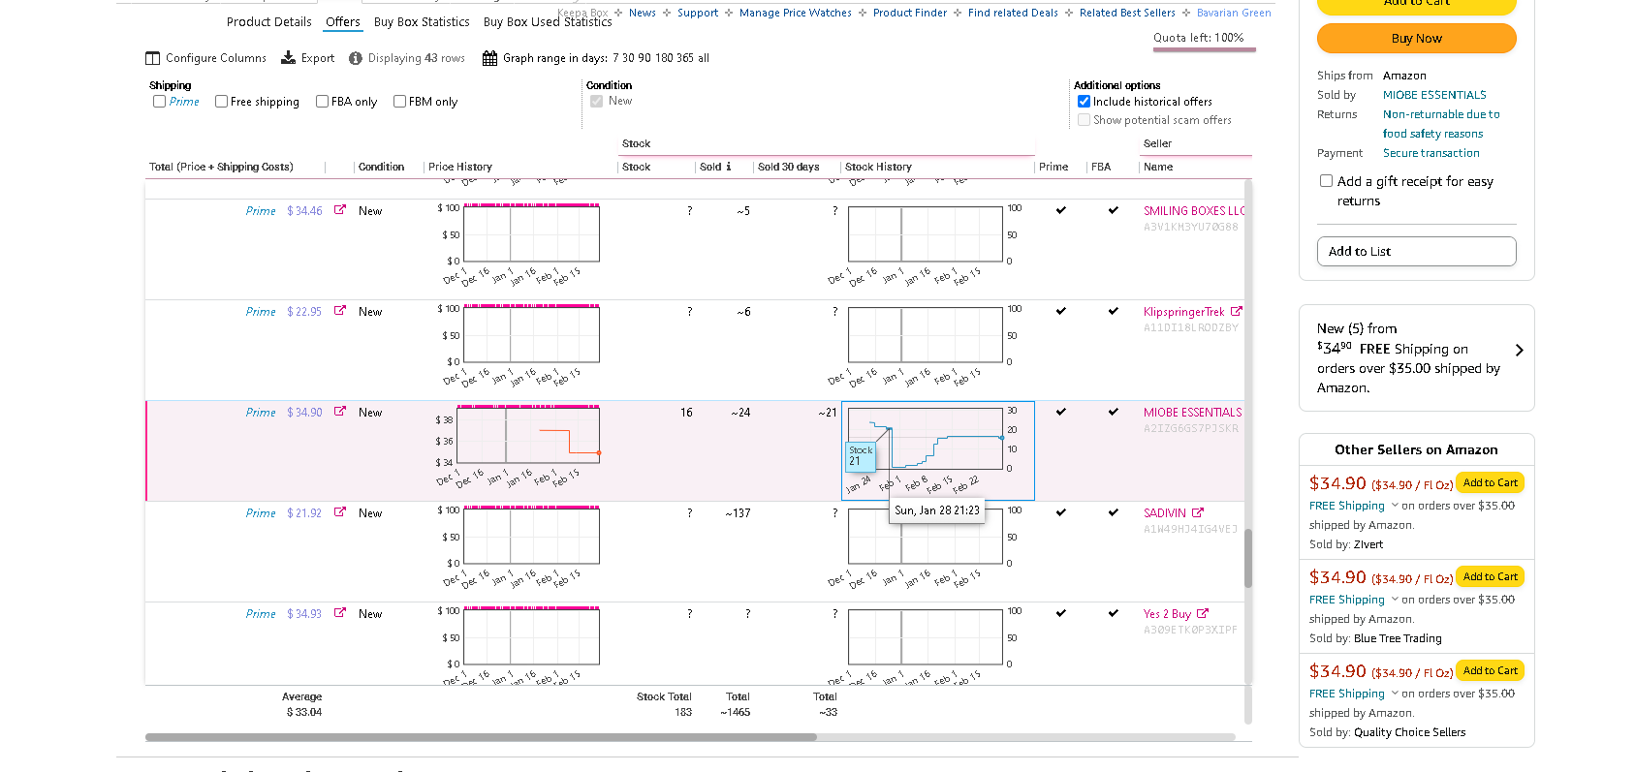Click the Export download icon
This screenshot has width=1635, height=772.
(289, 58)
